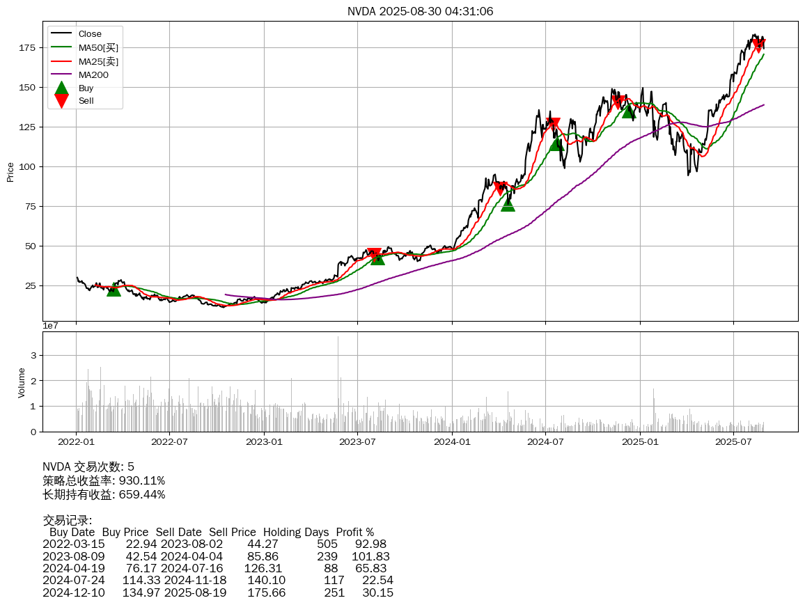Click the 长期持有收益 659.44% text
805x605 pixels.
point(104,494)
